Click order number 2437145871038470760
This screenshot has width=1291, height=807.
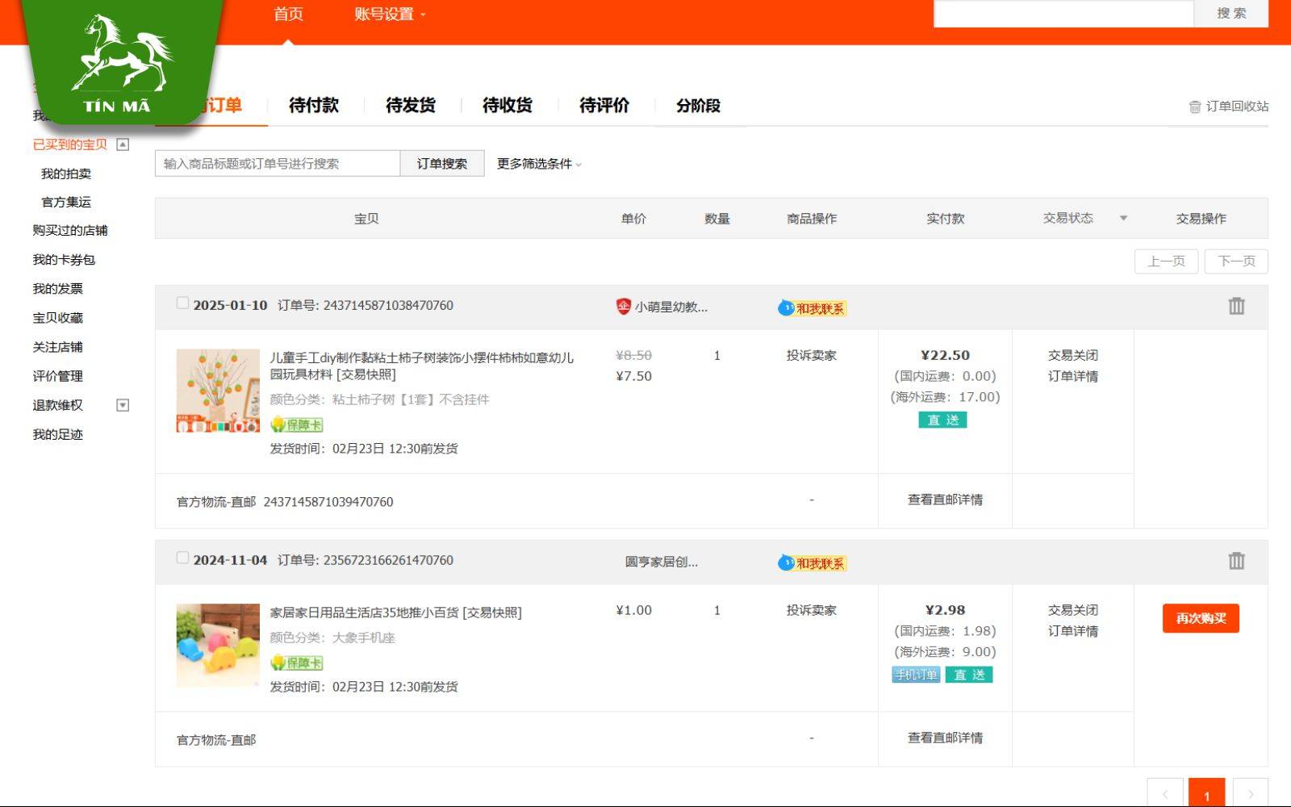pyautogui.click(x=388, y=305)
